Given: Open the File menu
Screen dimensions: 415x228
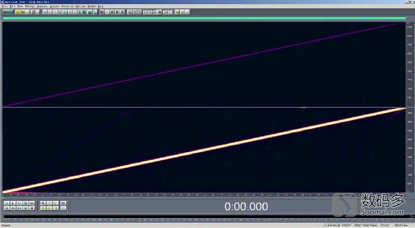Looking at the screenshot, I should tap(5, 6).
